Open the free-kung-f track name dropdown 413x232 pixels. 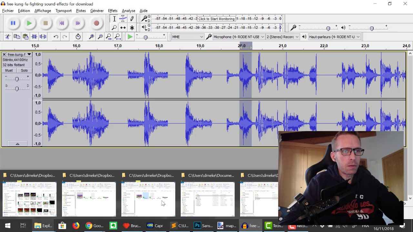19,54
